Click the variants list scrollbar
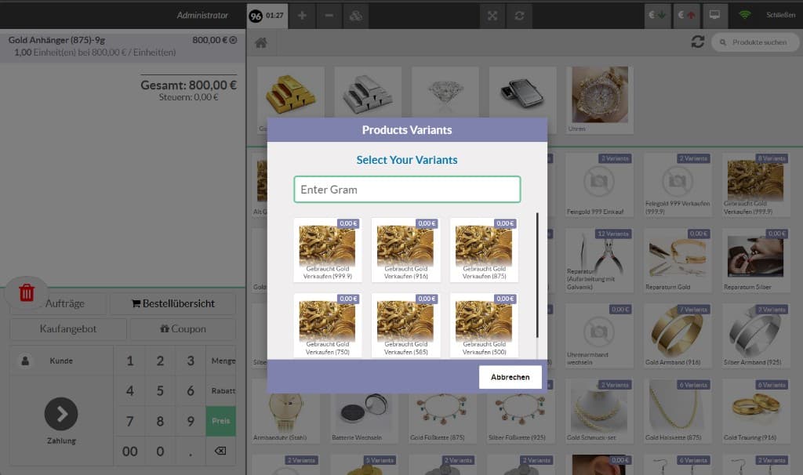 [x=537, y=275]
